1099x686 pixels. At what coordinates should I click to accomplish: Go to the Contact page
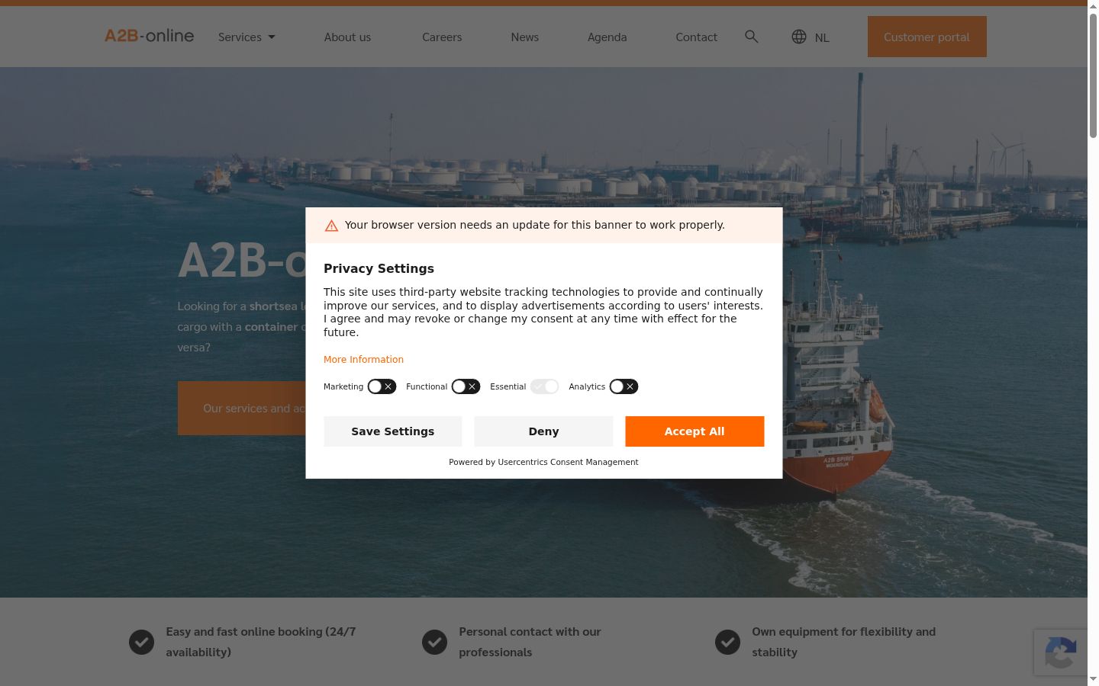(697, 37)
